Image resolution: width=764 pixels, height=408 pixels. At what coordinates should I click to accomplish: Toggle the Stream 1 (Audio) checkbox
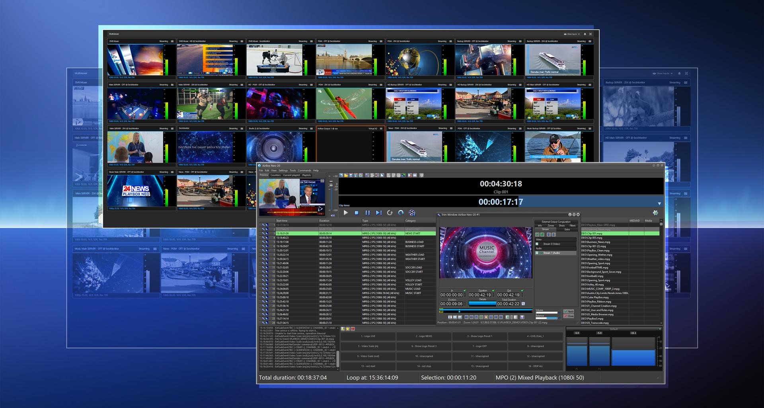point(537,253)
